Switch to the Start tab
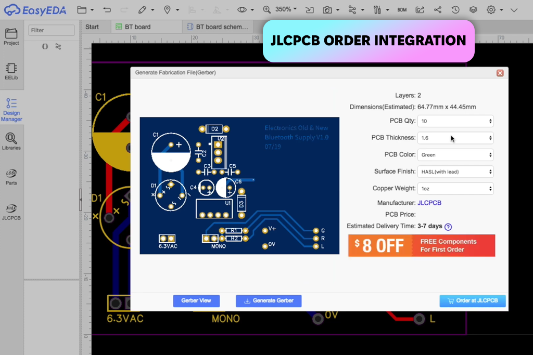This screenshot has height=355, width=533. click(x=92, y=27)
